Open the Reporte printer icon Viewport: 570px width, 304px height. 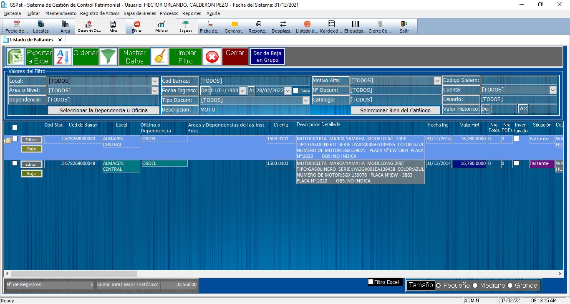[259, 27]
